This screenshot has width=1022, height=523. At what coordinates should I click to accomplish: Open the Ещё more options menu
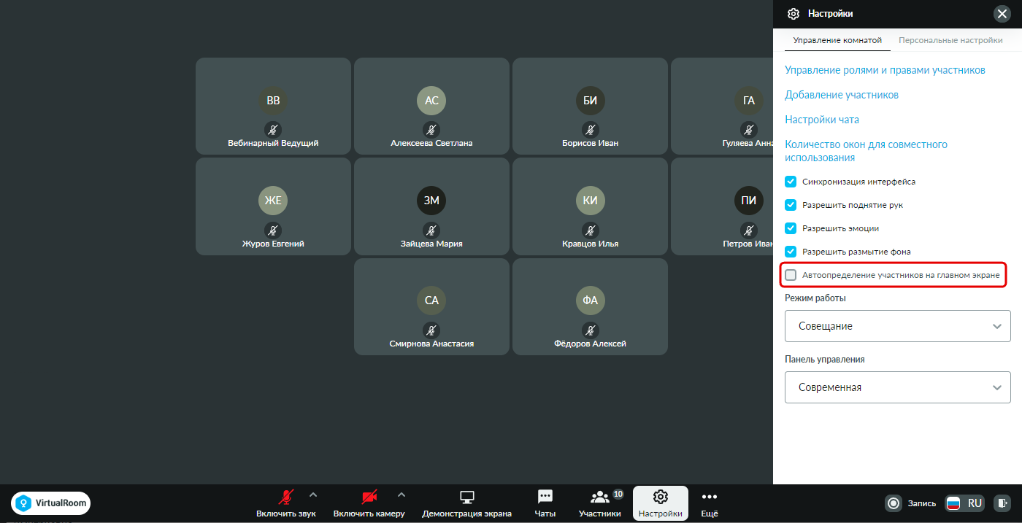coord(710,503)
